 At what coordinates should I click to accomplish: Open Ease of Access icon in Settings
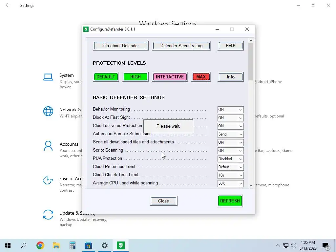48,180
